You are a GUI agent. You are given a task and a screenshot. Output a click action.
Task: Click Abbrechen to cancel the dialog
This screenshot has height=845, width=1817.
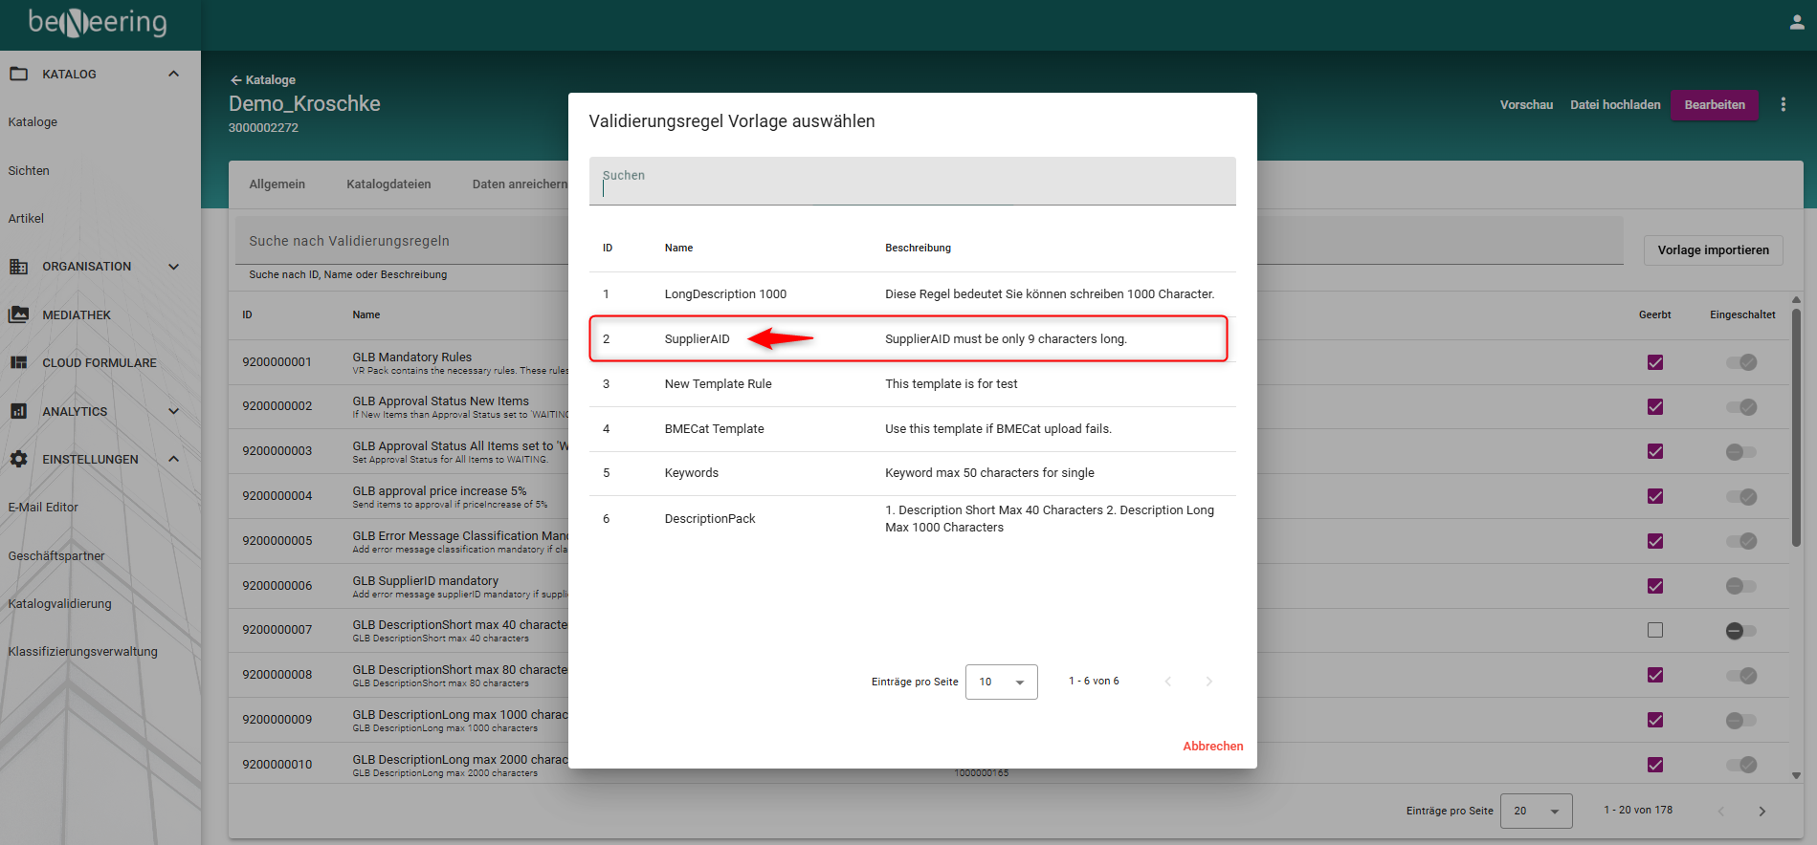point(1212,746)
